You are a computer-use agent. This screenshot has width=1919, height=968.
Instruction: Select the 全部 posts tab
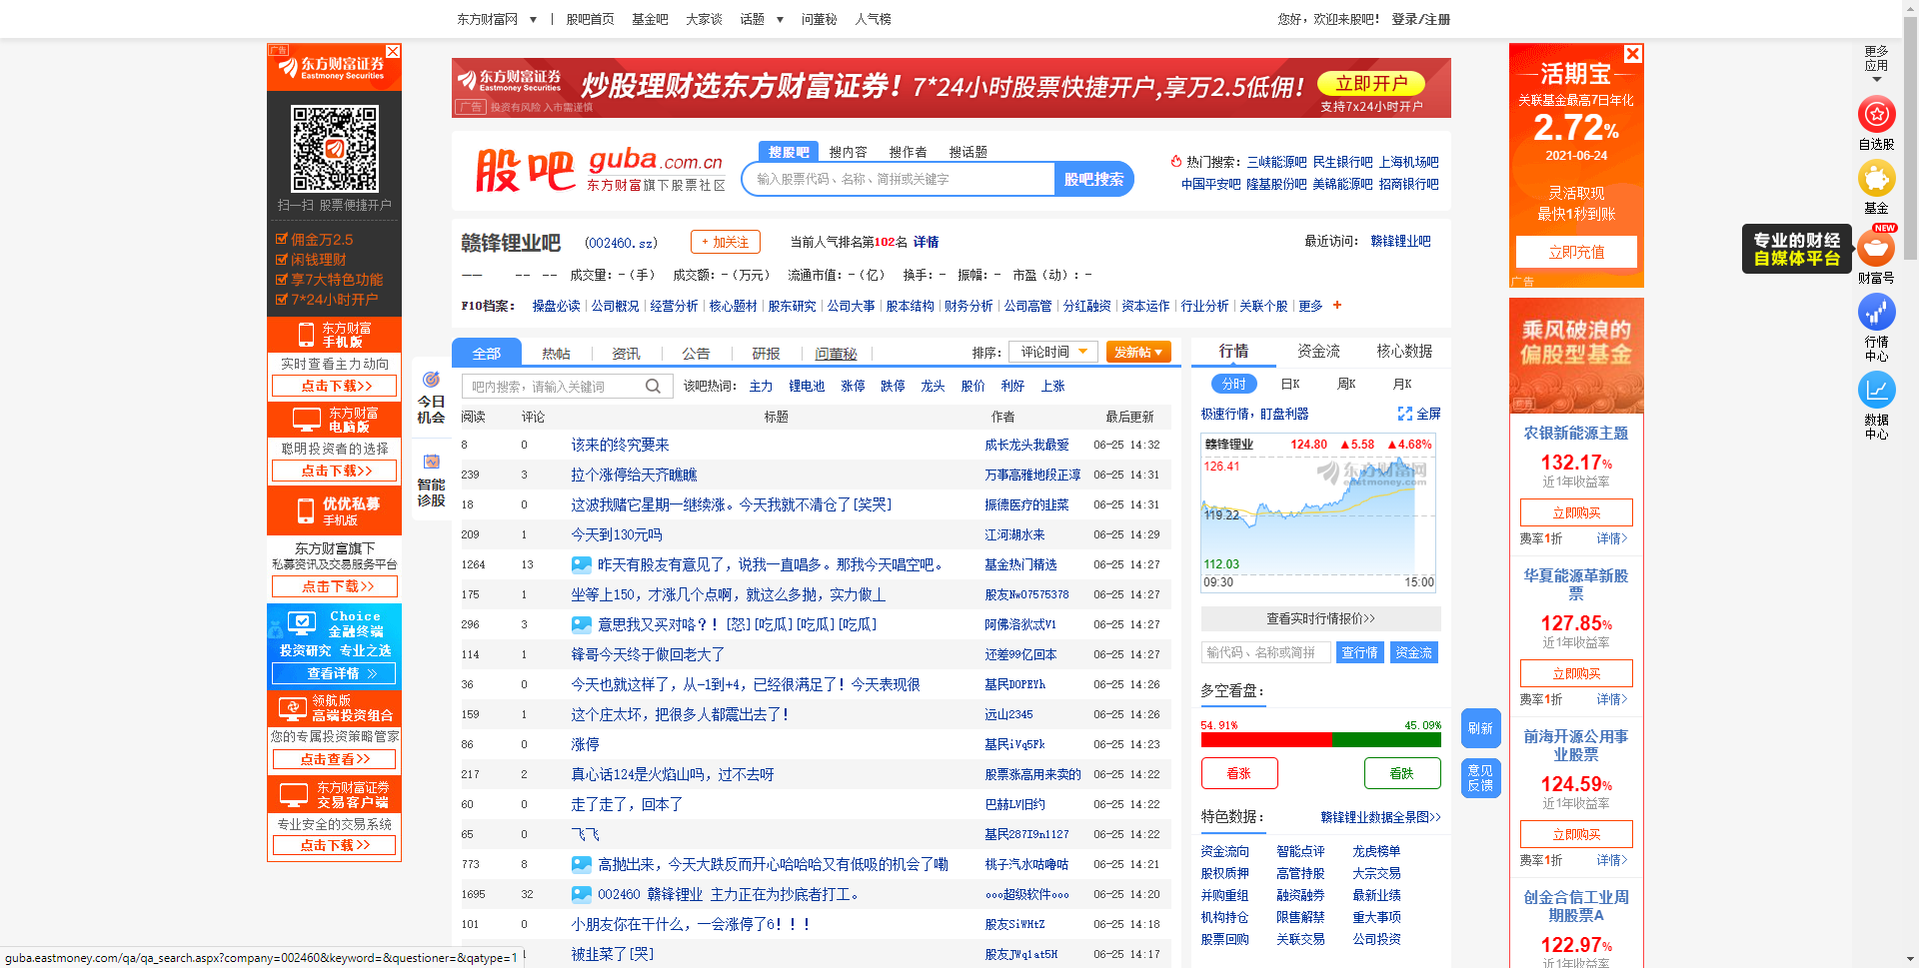487,353
